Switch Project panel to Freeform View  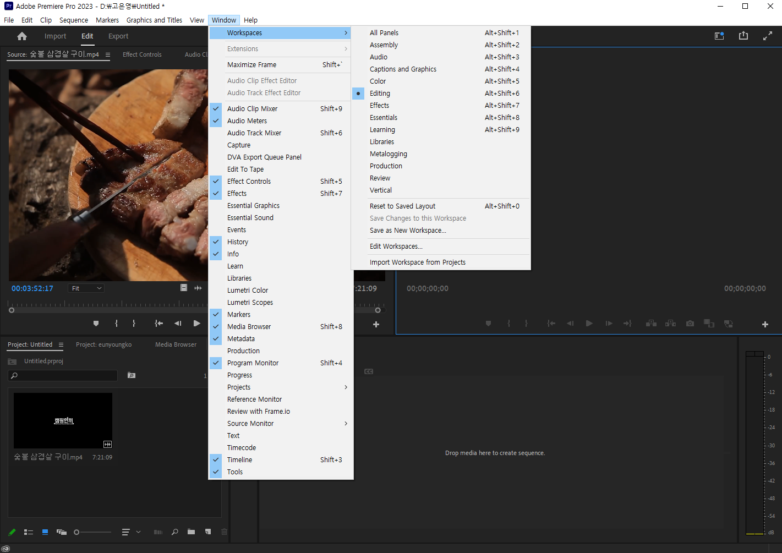coord(62,532)
